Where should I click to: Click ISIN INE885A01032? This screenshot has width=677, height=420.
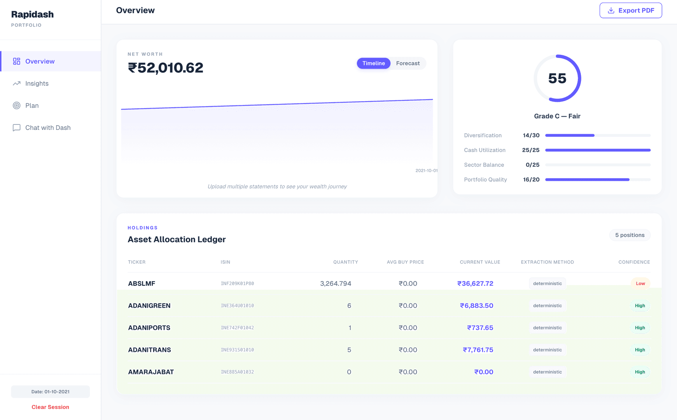click(237, 373)
